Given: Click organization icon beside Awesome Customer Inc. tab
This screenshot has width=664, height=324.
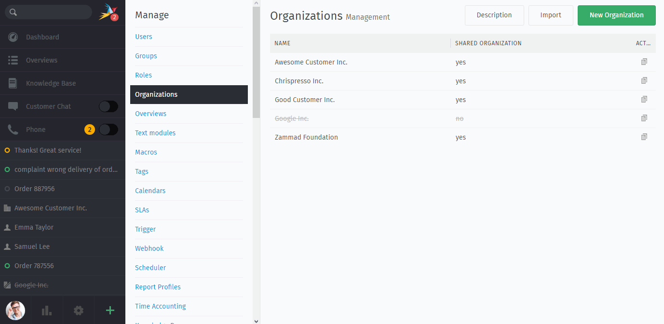Looking at the screenshot, I should (x=7, y=208).
